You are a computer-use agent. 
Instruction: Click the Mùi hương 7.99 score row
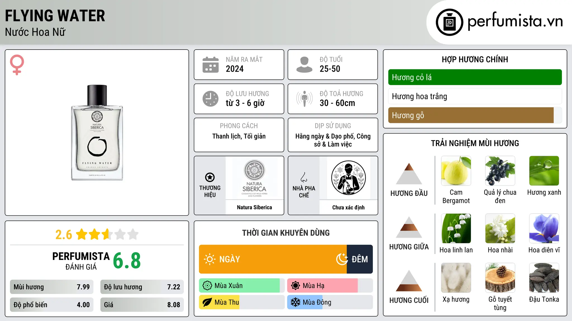tap(52, 287)
